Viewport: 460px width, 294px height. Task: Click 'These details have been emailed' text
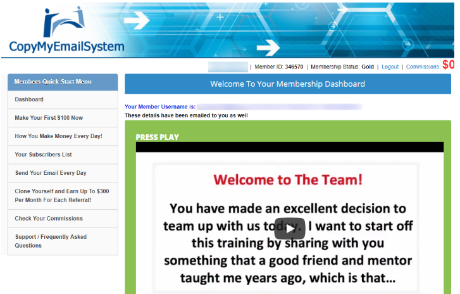point(186,116)
